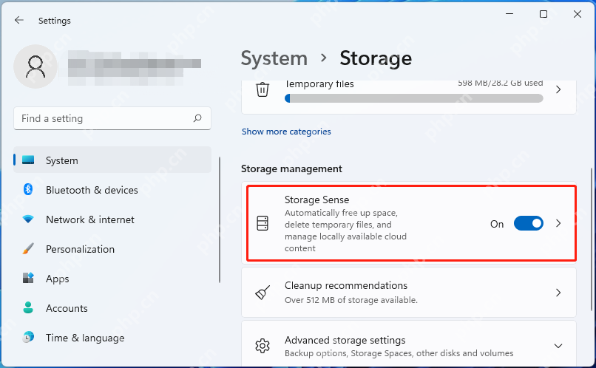
Task: Open Apps settings category
Action: (x=112, y=279)
